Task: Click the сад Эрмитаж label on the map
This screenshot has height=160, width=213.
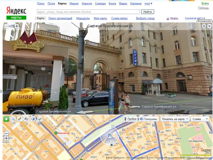Action: 195,141
